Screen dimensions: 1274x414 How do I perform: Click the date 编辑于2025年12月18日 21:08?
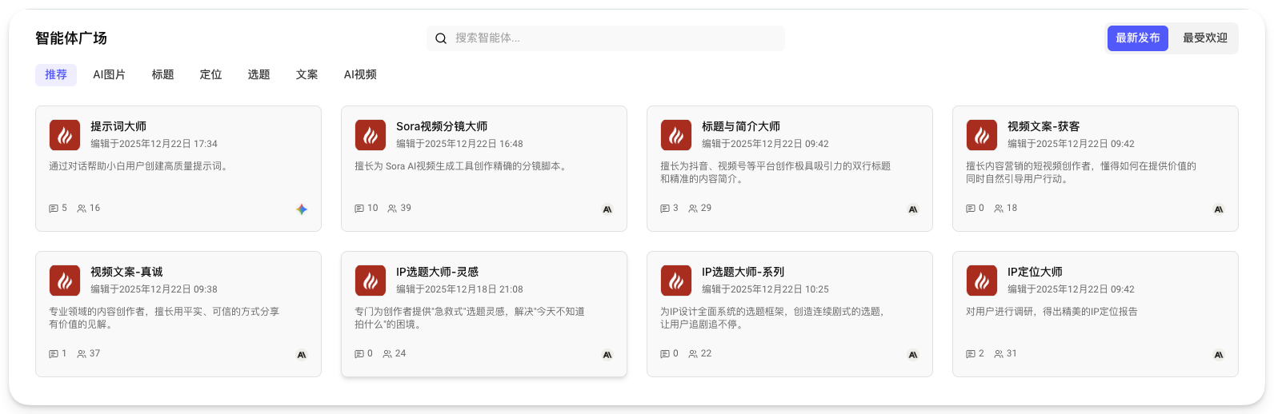pyautogui.click(x=459, y=289)
